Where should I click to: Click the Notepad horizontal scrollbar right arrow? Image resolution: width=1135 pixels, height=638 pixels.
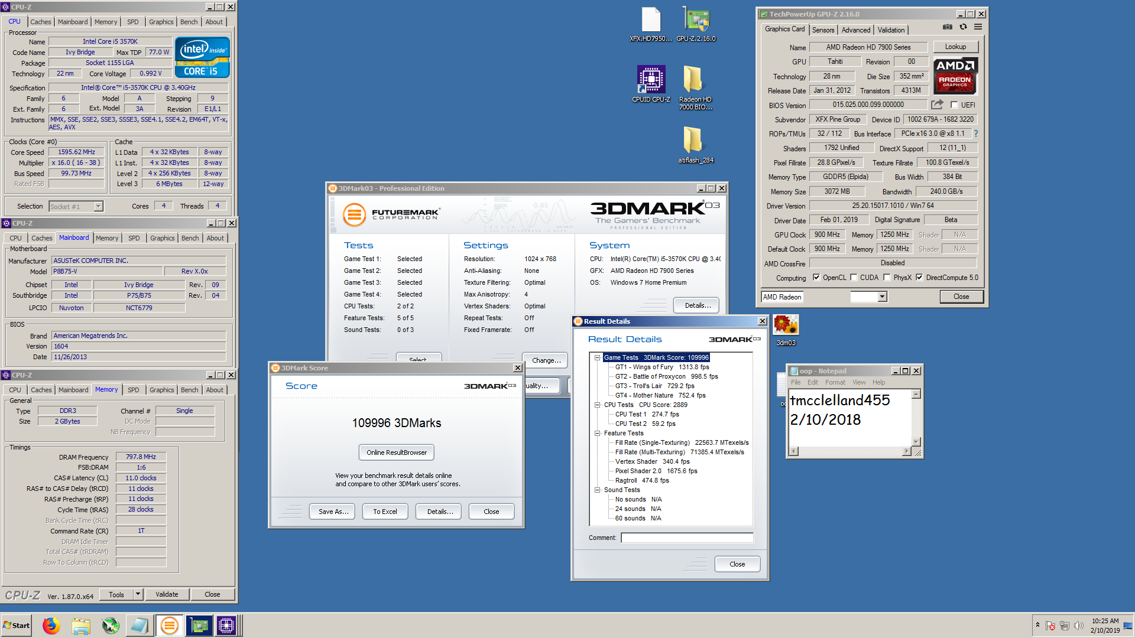[x=907, y=451]
